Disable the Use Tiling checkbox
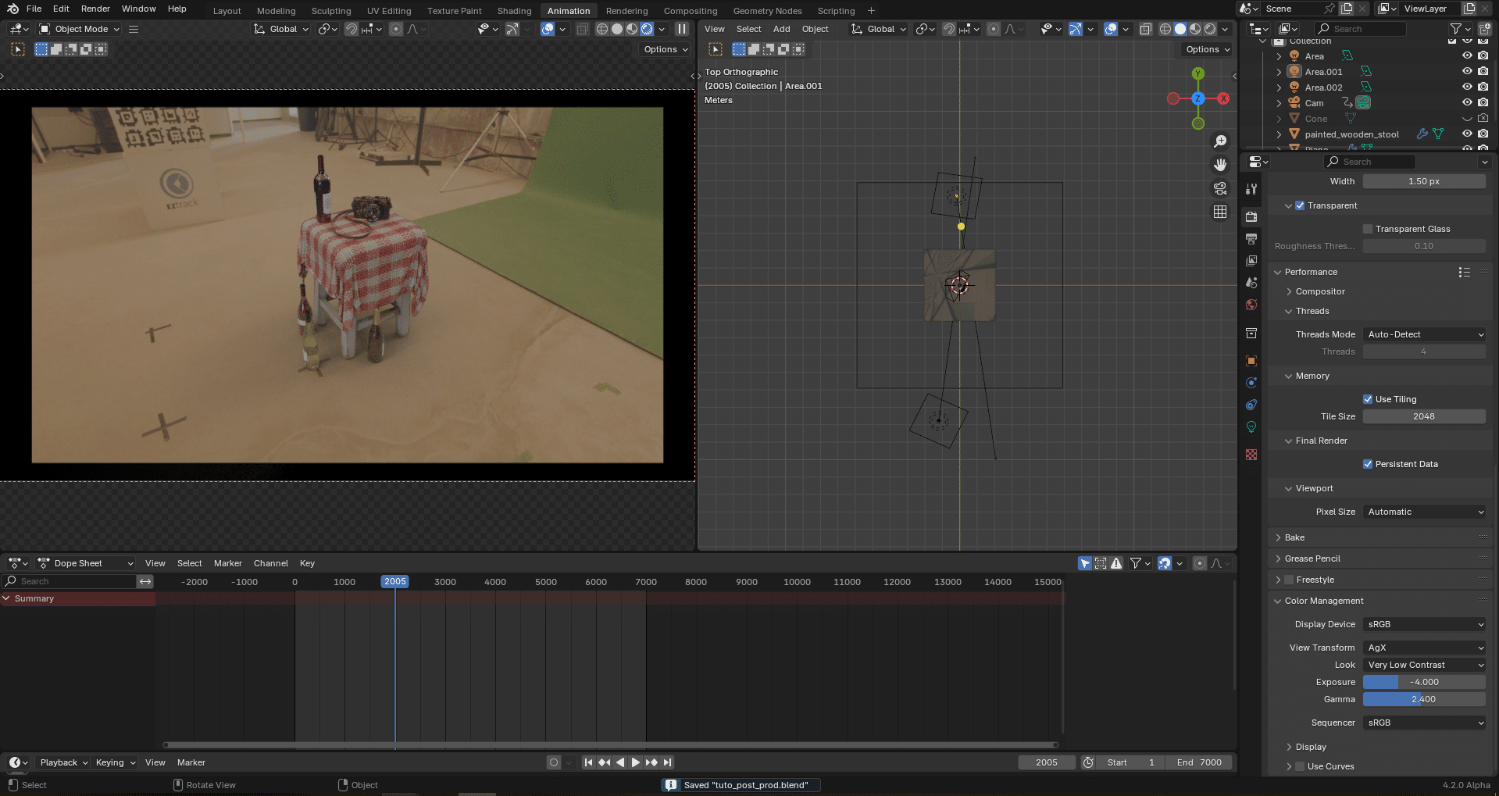The image size is (1499, 796). pyautogui.click(x=1368, y=399)
